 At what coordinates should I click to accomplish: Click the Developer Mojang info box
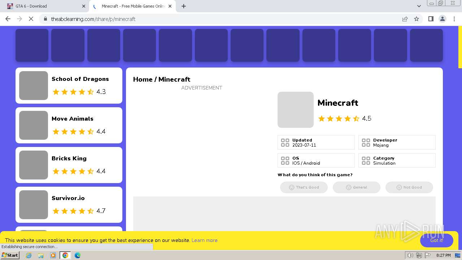click(397, 142)
